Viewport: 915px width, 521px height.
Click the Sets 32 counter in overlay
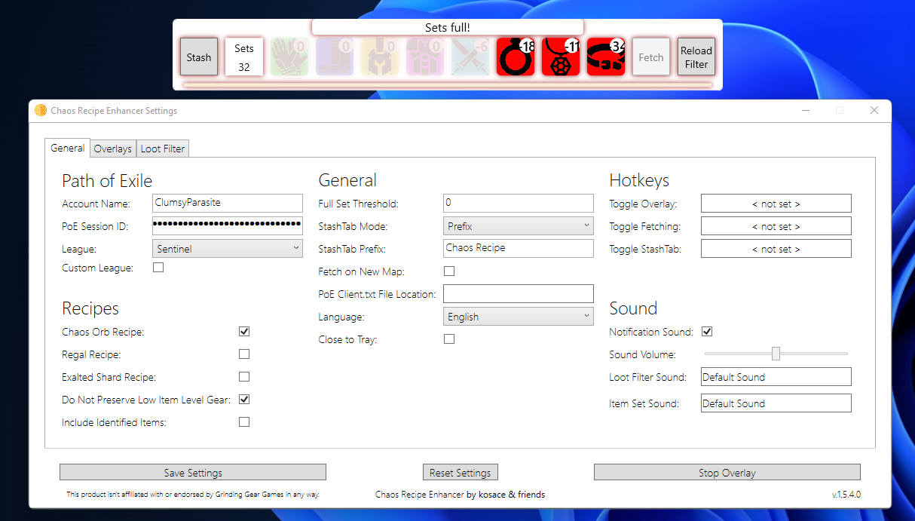(244, 57)
